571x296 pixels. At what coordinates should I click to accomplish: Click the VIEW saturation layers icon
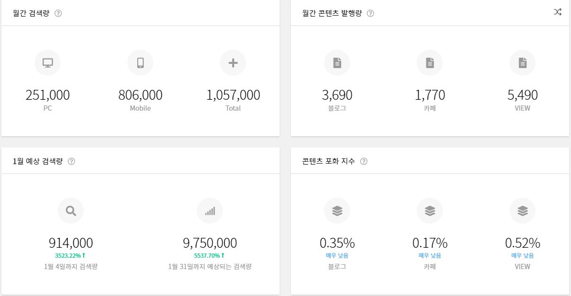[x=522, y=211]
